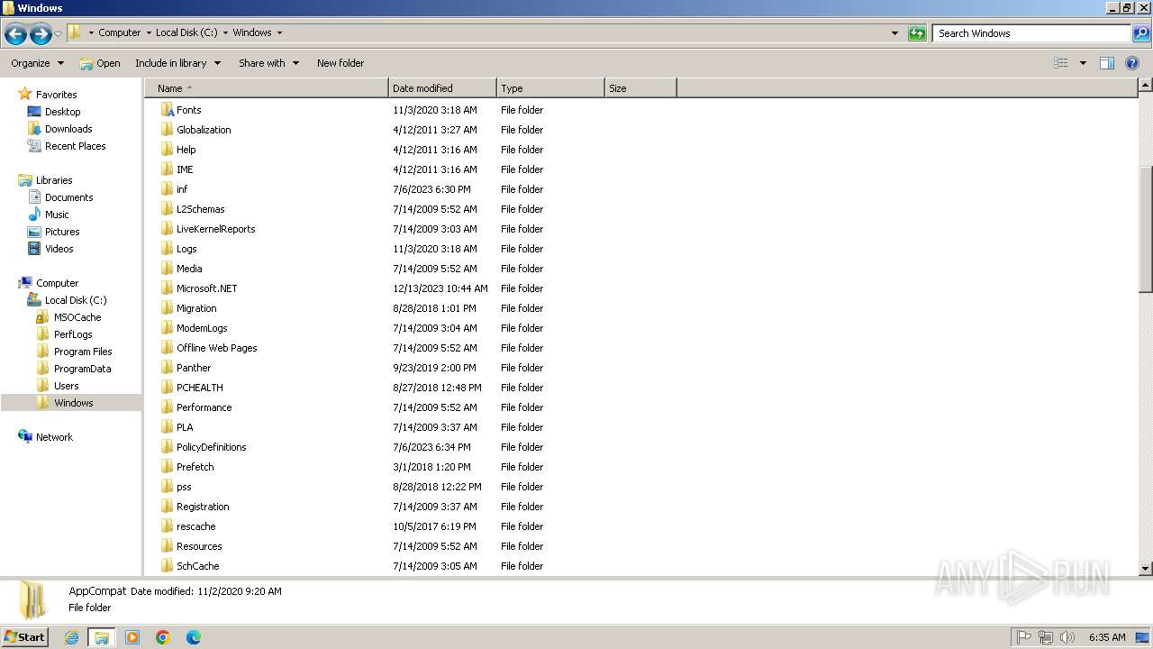Select the Desktop icon in Favorites
Viewport: 1153px width, 649px height.
[34, 112]
